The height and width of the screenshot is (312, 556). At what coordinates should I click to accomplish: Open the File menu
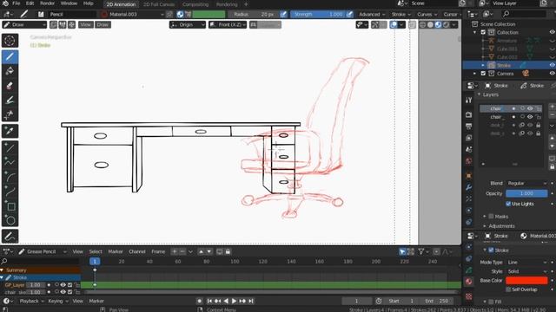(17, 3)
